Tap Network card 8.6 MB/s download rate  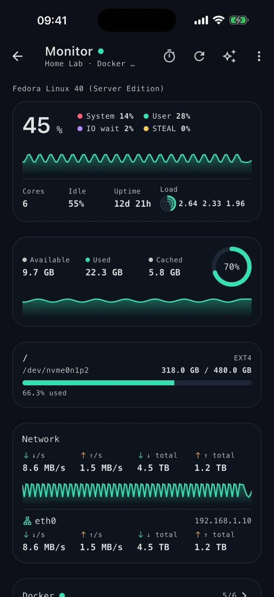coord(44,468)
